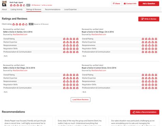Image resolution: width=162 pixels, height=126 pixels.
Task: Select 'Buyer a home in San Diego, CA in 2016'
Action: coord(98,32)
